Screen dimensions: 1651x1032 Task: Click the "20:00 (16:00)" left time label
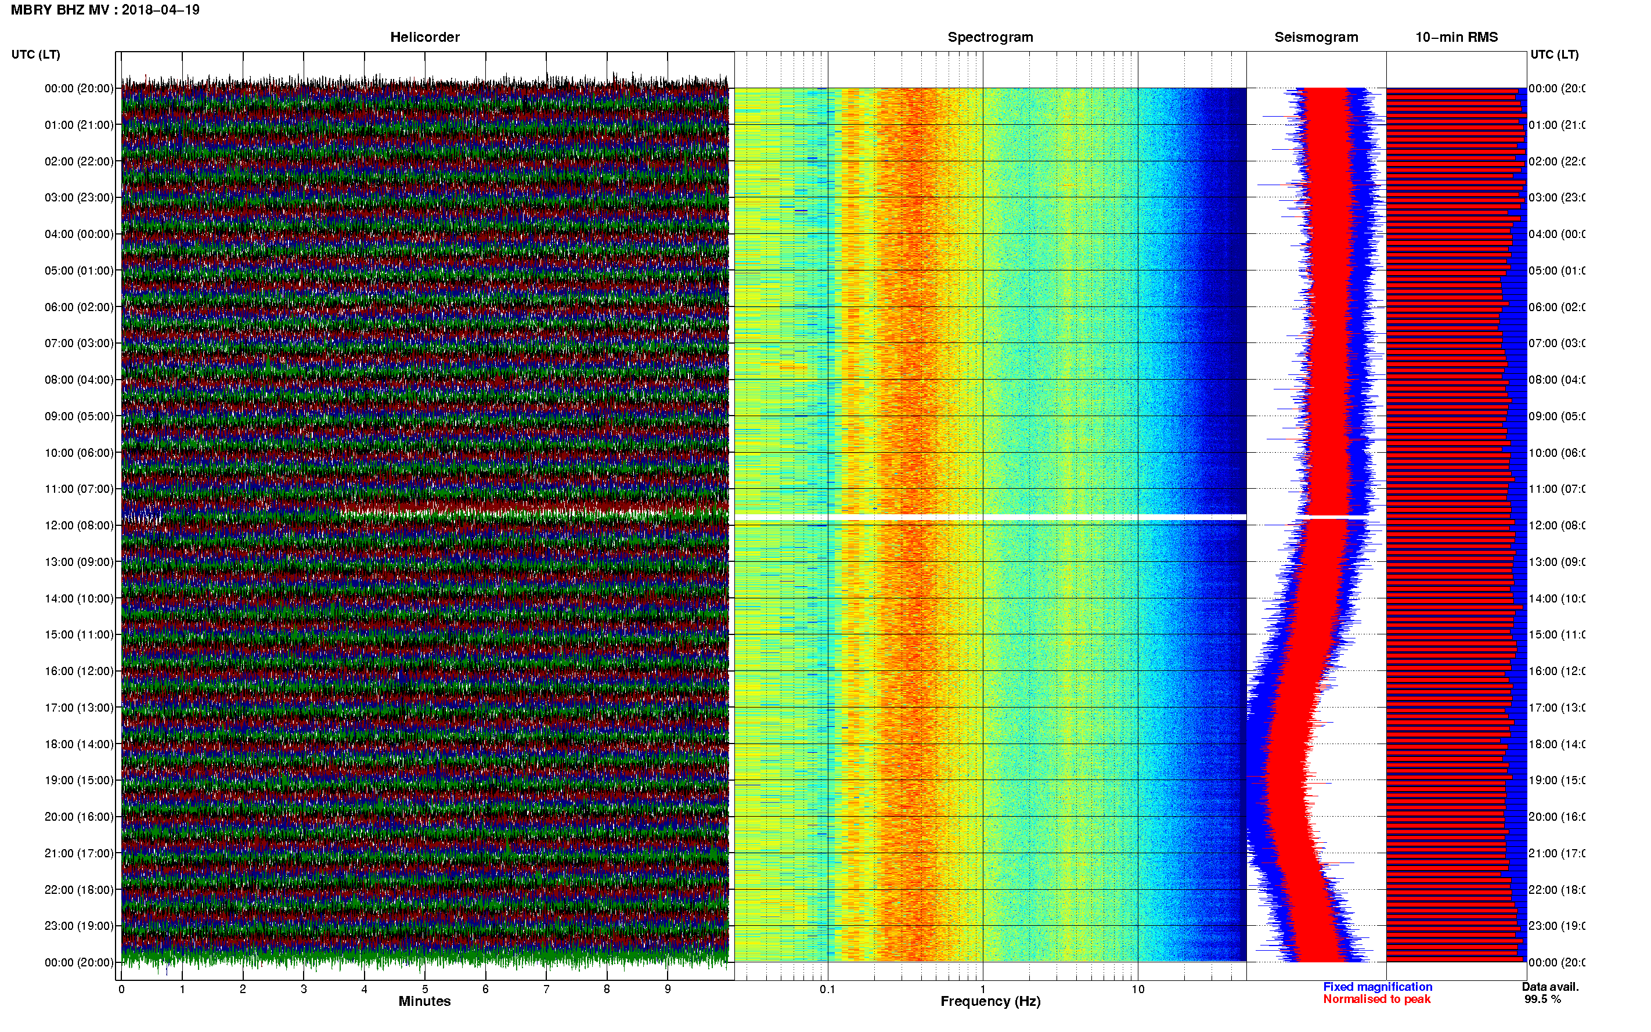point(79,816)
